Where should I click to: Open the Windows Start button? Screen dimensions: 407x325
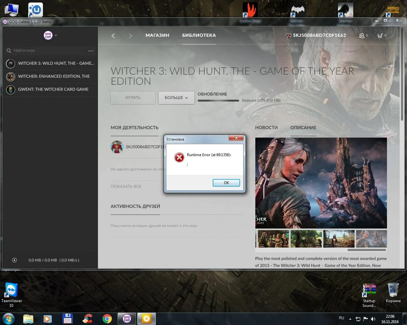[8, 318]
